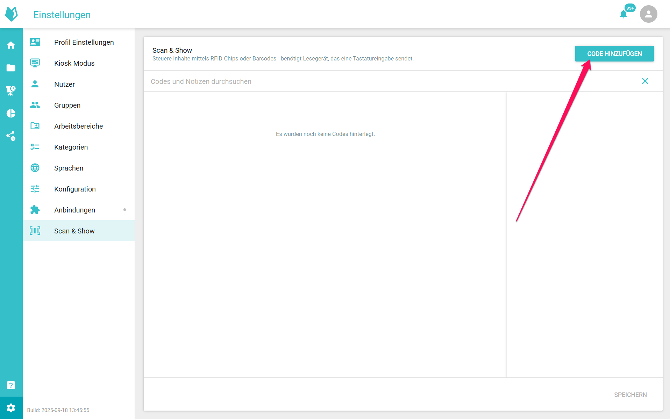Open the pie chart analytics icon
The image size is (670, 419).
[11, 113]
